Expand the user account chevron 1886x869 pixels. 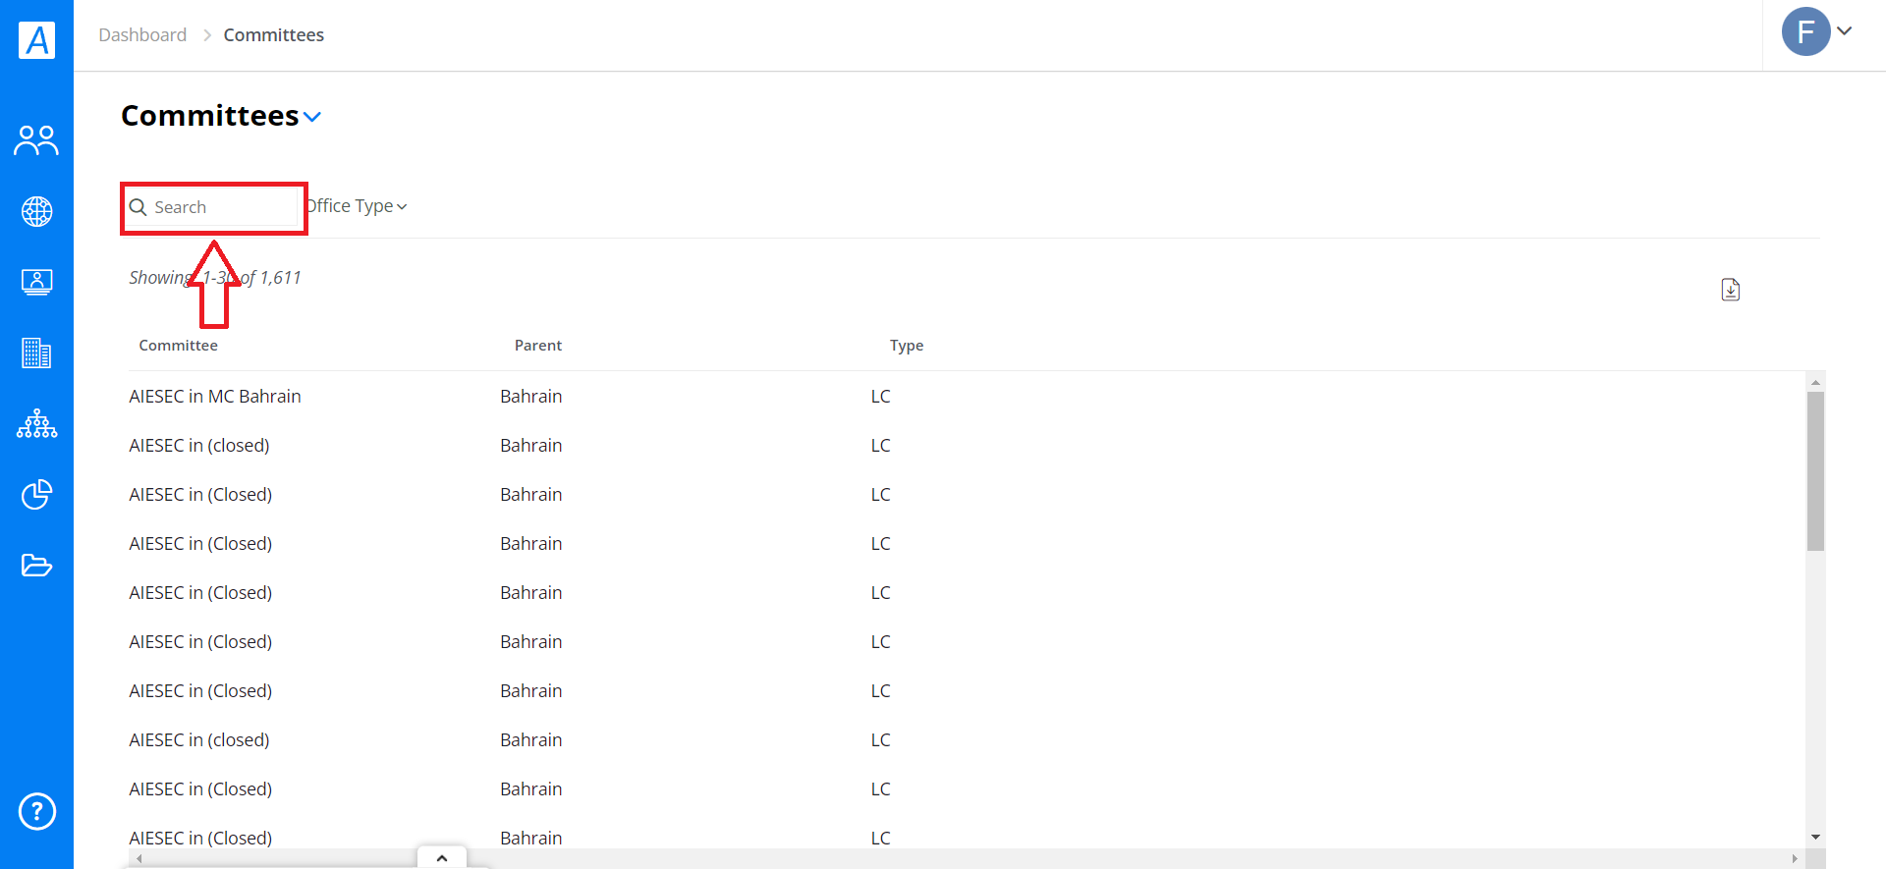pyautogui.click(x=1845, y=30)
